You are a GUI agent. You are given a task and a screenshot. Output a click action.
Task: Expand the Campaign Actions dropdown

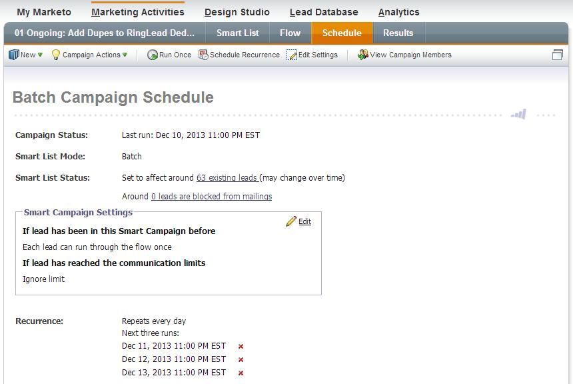point(89,55)
